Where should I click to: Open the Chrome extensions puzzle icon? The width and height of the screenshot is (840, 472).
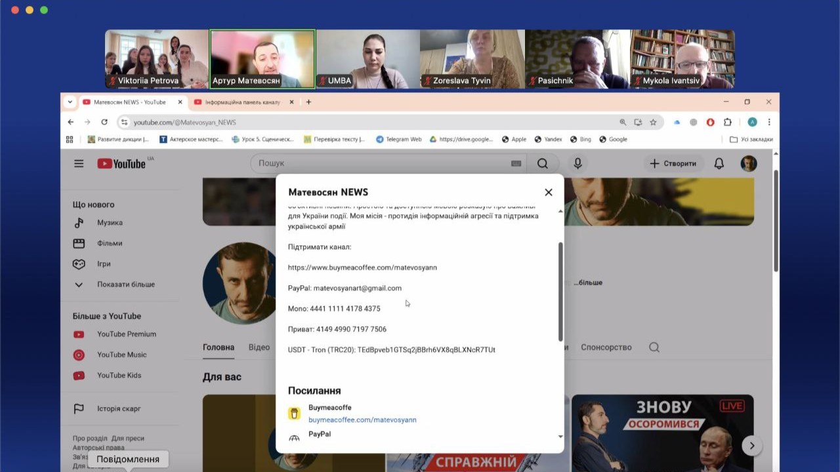pos(727,122)
